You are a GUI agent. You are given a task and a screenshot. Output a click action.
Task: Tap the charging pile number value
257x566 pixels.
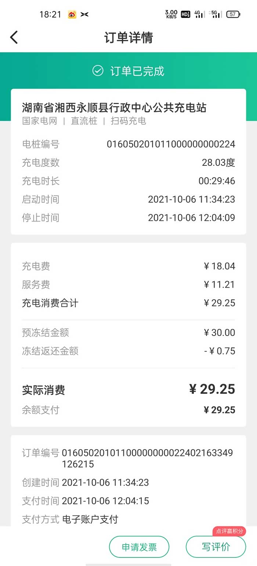(x=171, y=144)
